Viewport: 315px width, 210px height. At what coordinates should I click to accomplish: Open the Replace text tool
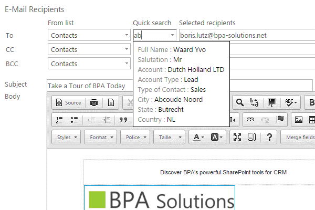(254, 102)
